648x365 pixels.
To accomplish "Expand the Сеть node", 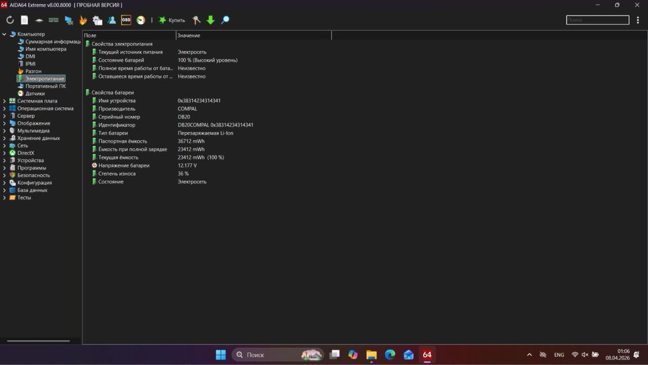I will tap(5, 145).
